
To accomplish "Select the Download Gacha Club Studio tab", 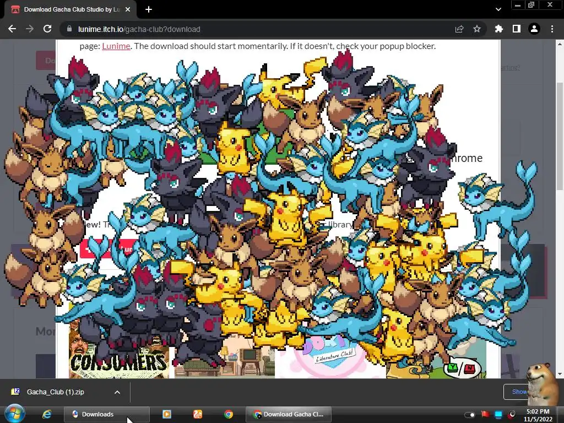I will (x=70, y=9).
